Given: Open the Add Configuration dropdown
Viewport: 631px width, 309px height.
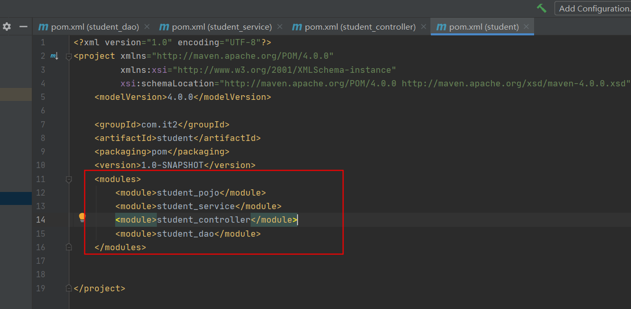Looking at the screenshot, I should pyautogui.click(x=593, y=8).
